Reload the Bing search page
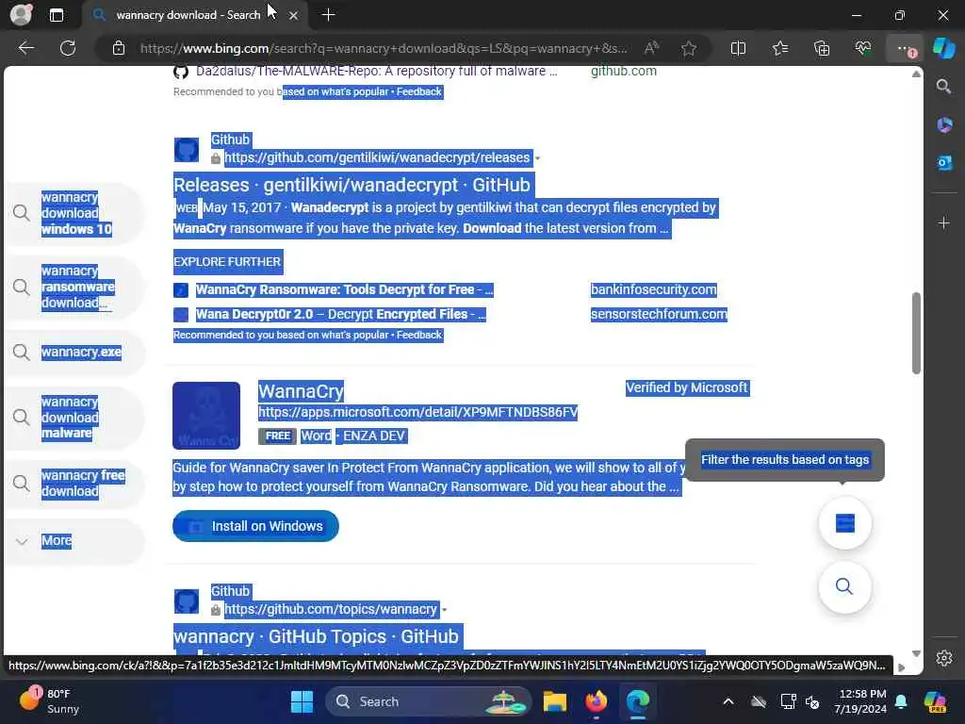The height and width of the screenshot is (724, 965). pyautogui.click(x=68, y=48)
